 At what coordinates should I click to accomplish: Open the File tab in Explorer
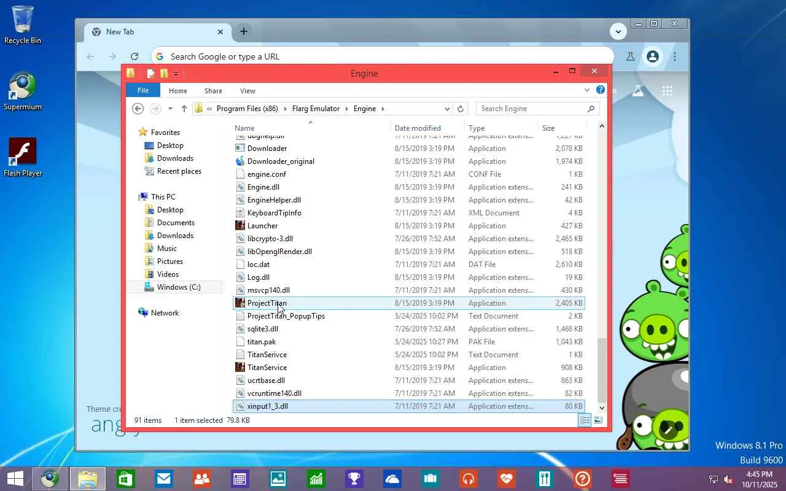coord(143,90)
